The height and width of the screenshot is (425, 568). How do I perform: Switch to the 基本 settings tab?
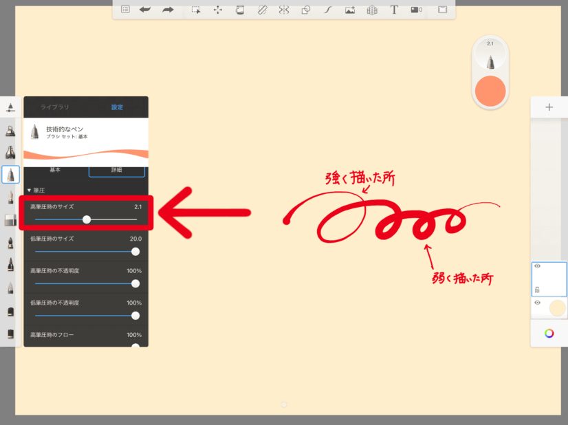coord(55,169)
